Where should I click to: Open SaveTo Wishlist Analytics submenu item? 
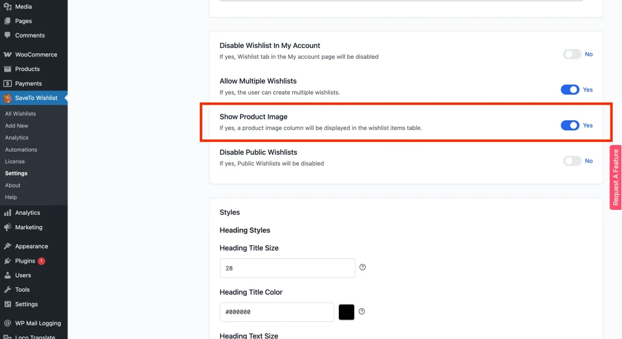[x=16, y=138]
